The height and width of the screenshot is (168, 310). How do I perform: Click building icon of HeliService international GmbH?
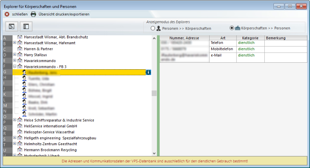coord(20,126)
